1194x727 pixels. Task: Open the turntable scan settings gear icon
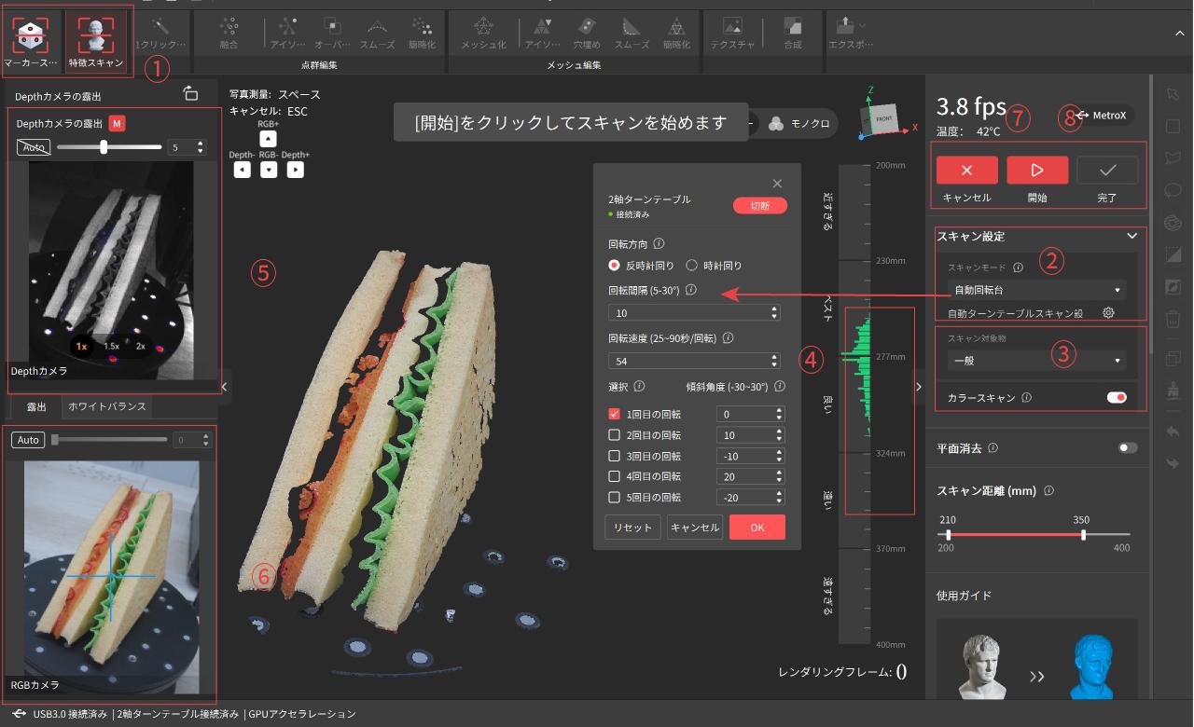tap(1108, 313)
